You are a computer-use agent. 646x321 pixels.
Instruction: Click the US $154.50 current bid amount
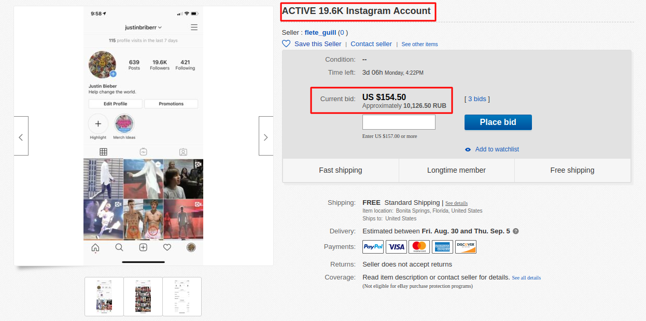coord(384,97)
